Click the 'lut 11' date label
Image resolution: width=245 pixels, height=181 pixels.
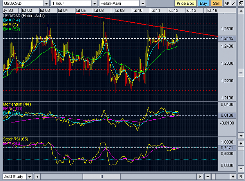pos(155,11)
